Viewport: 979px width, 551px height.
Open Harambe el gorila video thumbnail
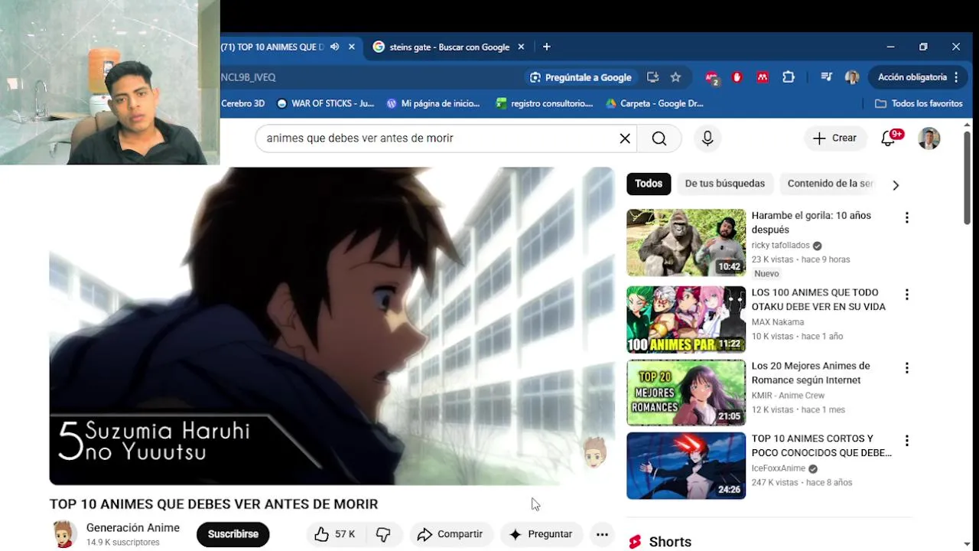click(x=686, y=243)
